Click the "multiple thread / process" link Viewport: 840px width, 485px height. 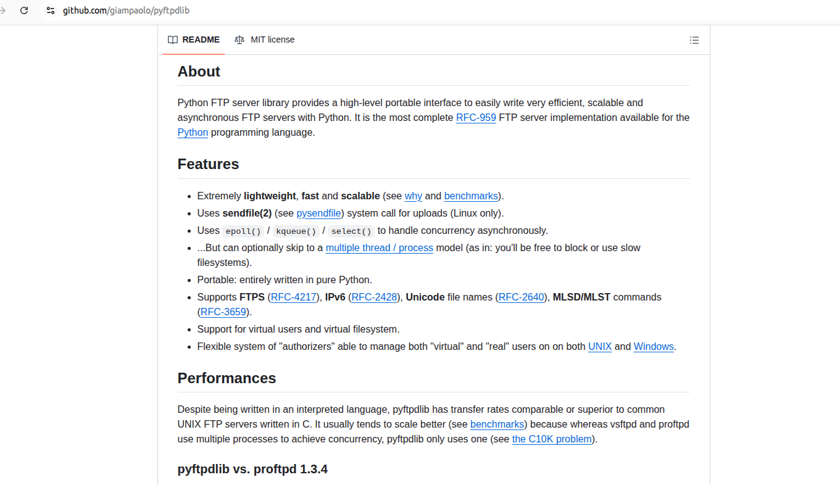tap(380, 248)
